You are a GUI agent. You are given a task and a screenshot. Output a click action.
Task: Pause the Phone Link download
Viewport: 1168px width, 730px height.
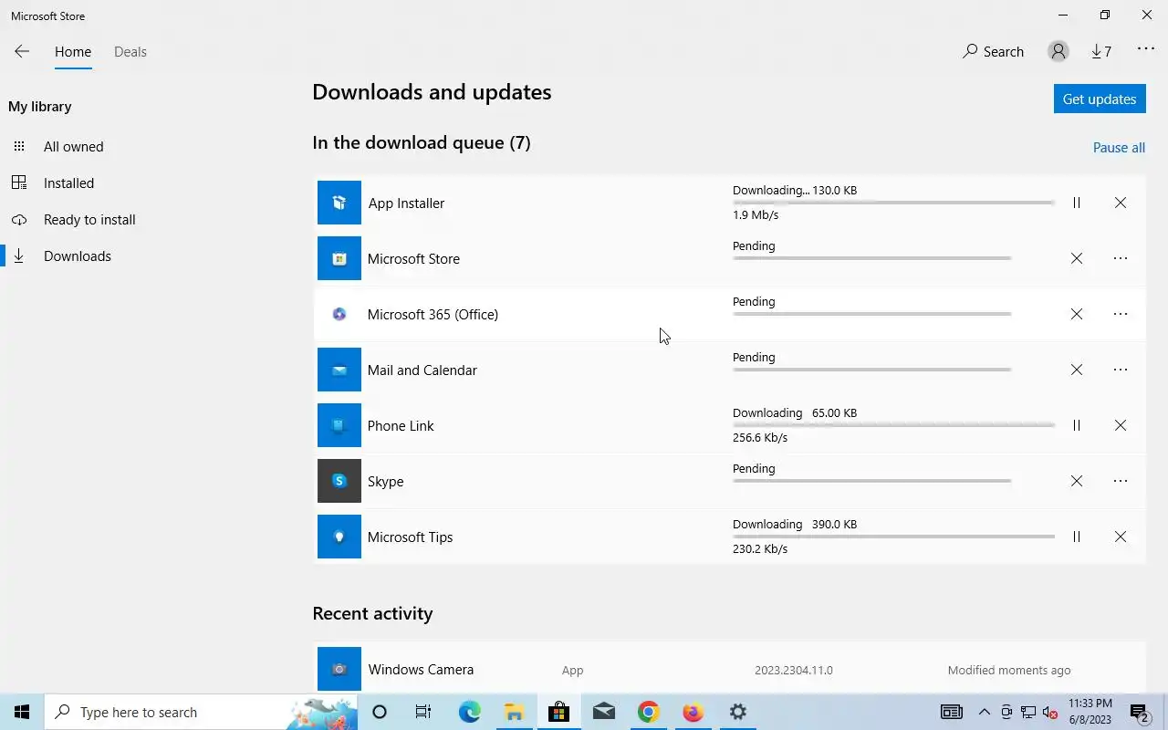(1077, 425)
